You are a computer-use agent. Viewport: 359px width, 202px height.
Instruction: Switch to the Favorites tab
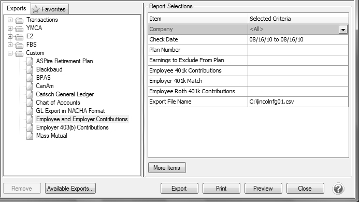[50, 9]
